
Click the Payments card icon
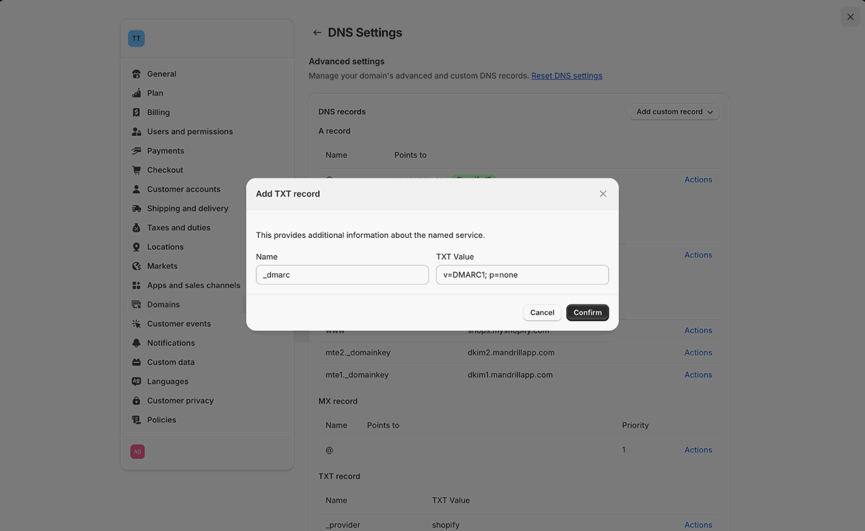click(137, 151)
